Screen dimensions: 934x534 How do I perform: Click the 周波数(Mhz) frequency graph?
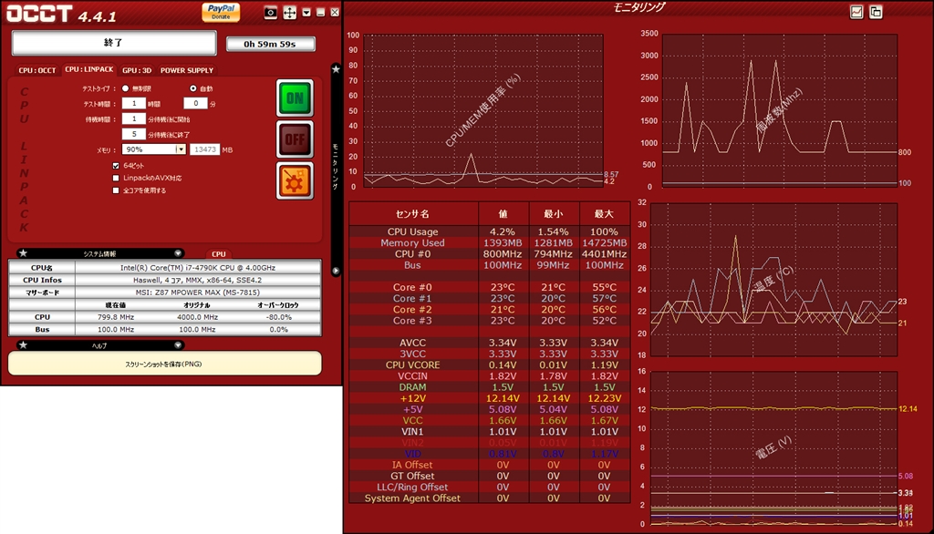pos(780,109)
